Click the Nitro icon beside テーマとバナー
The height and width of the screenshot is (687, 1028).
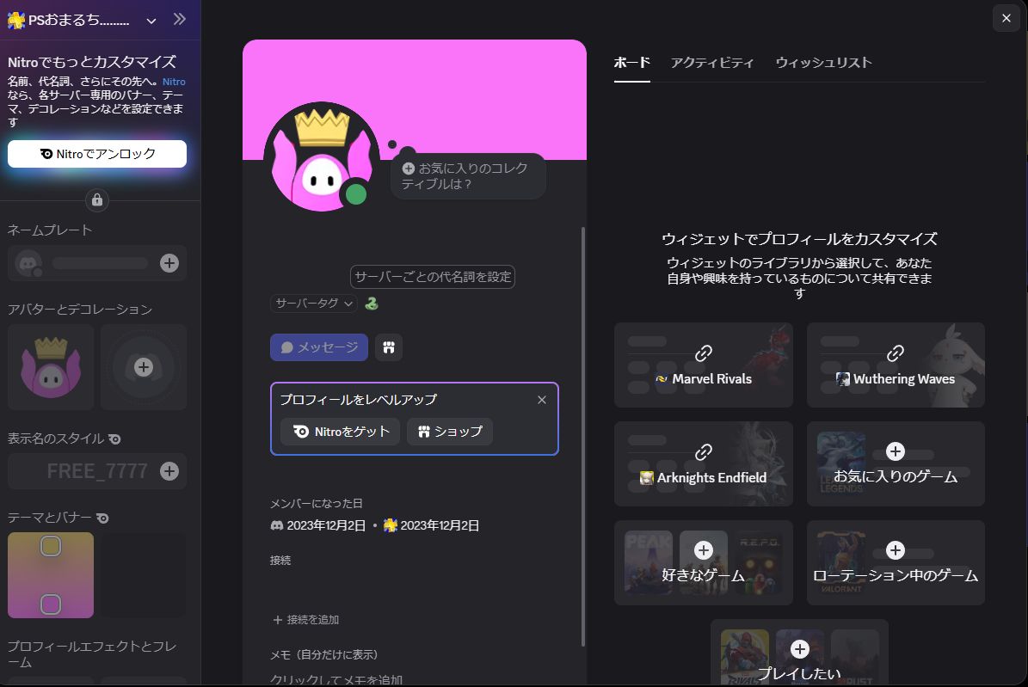tap(102, 518)
